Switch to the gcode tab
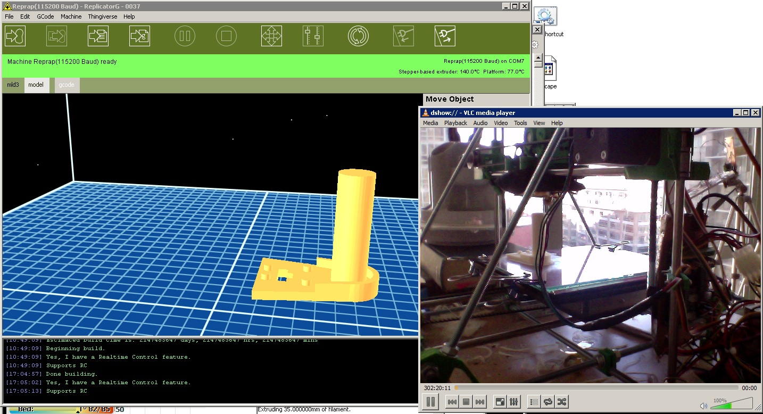 (x=67, y=85)
